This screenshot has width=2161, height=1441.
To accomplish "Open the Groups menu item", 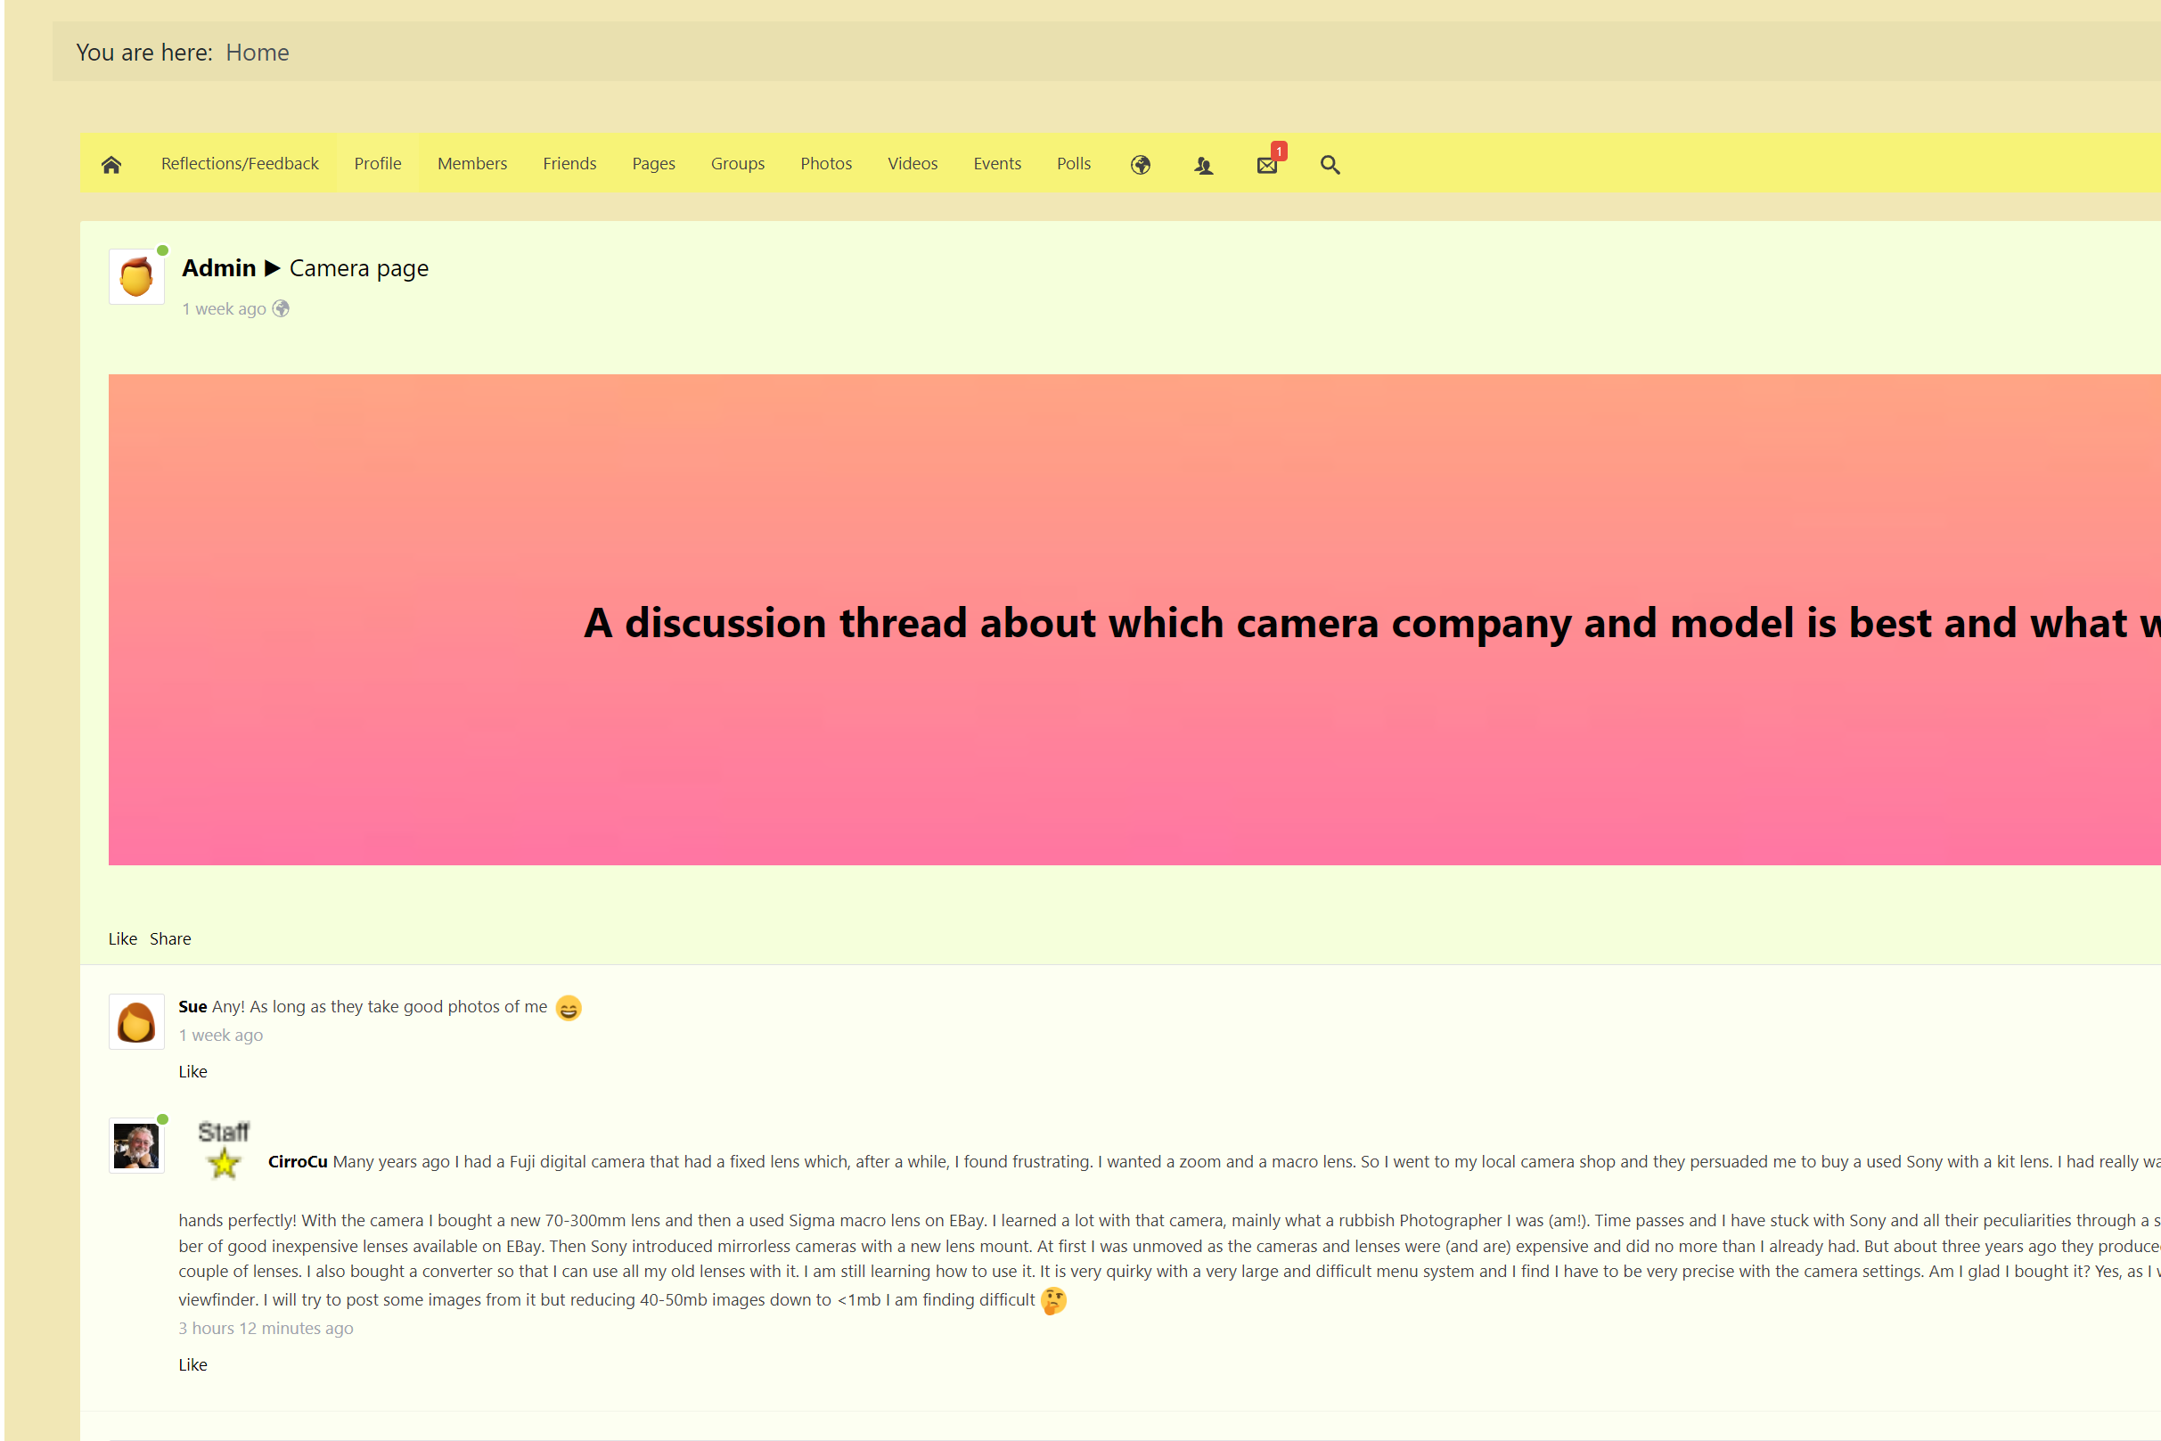I will [x=737, y=164].
